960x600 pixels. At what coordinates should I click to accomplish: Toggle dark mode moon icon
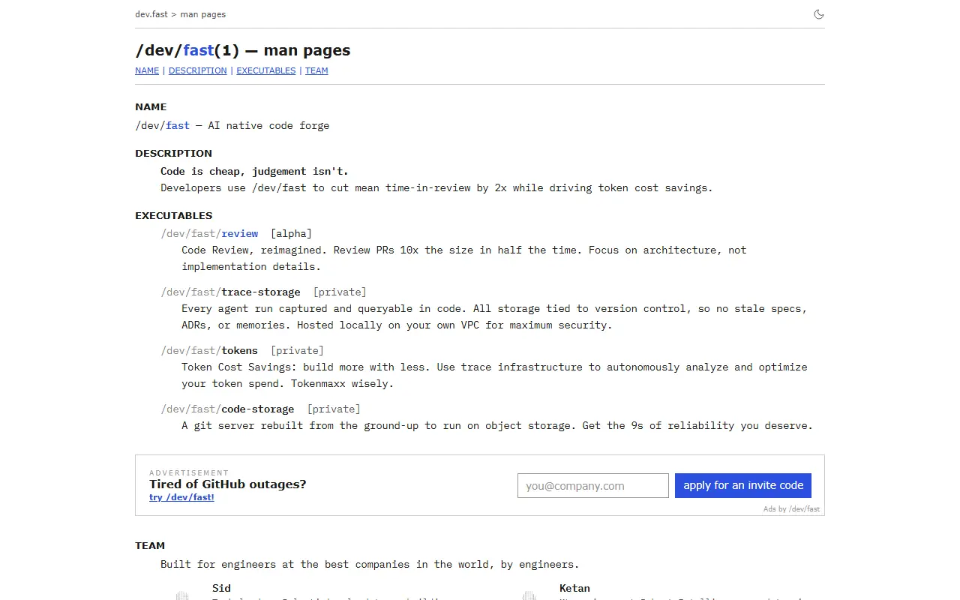tap(819, 14)
